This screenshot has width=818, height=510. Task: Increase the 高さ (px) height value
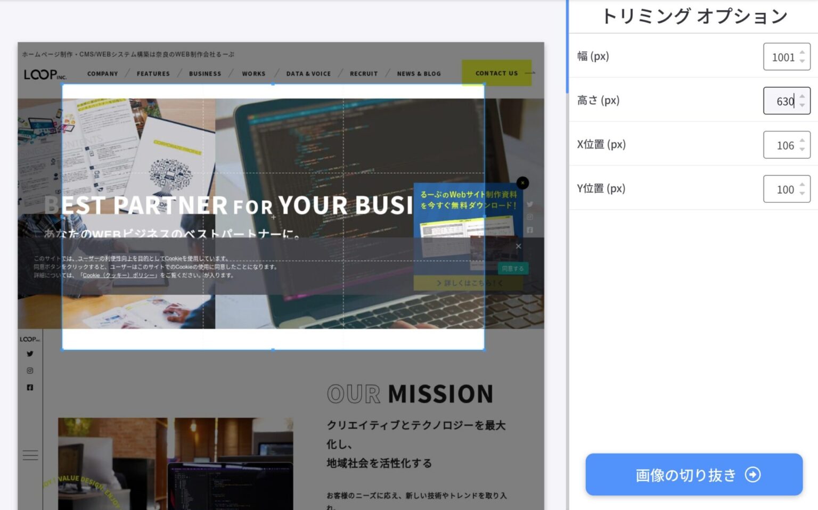[802, 96]
